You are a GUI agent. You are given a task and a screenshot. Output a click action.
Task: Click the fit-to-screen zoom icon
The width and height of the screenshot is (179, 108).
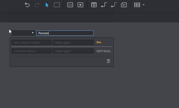coord(80,5)
